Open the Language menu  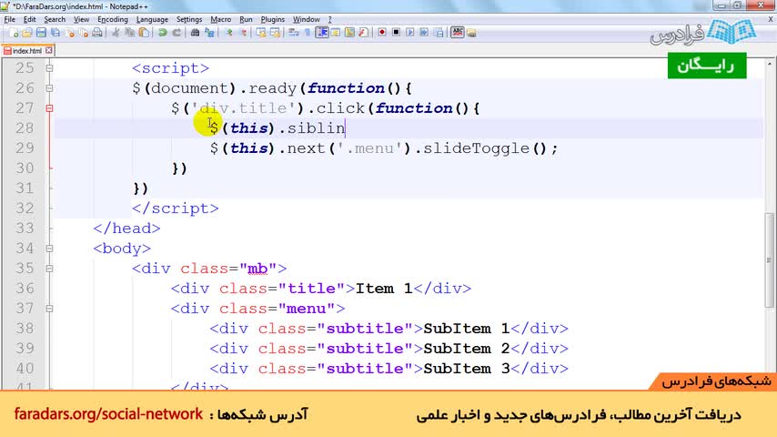coord(152,19)
